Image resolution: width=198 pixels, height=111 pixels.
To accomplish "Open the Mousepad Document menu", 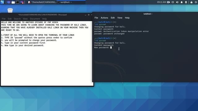I will 35,19.
